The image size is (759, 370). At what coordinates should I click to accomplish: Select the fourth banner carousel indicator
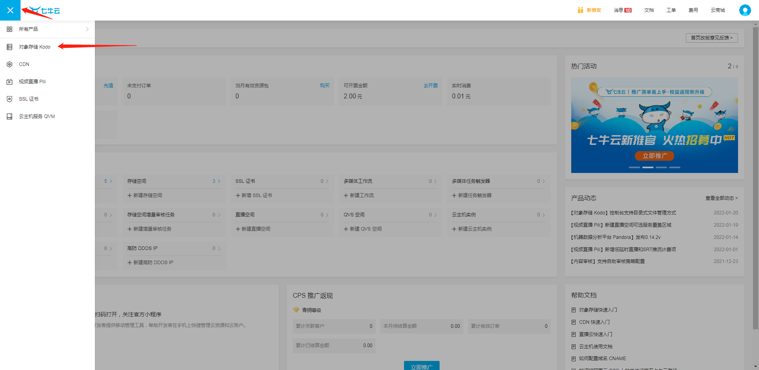coord(675,167)
